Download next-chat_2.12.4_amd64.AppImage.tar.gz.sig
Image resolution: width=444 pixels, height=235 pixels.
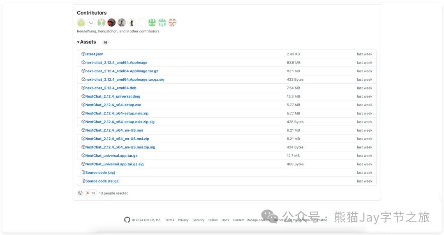click(125, 80)
